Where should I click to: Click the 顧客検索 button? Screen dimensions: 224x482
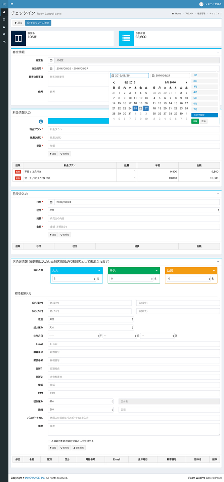pyautogui.click(x=79, y=448)
